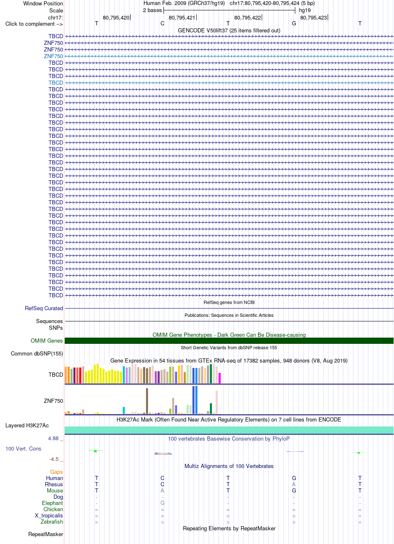
Task: Click the 'Elephant' species label
Action: 53,503
